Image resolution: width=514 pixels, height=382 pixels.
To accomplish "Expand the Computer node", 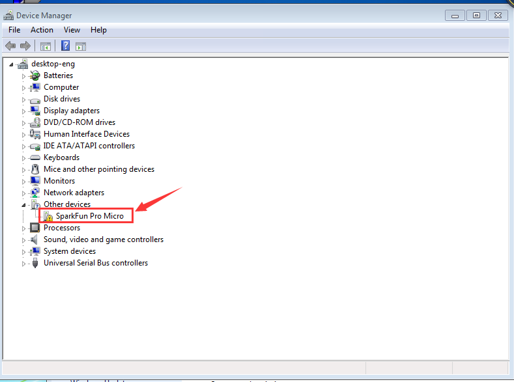I will (x=23, y=88).
